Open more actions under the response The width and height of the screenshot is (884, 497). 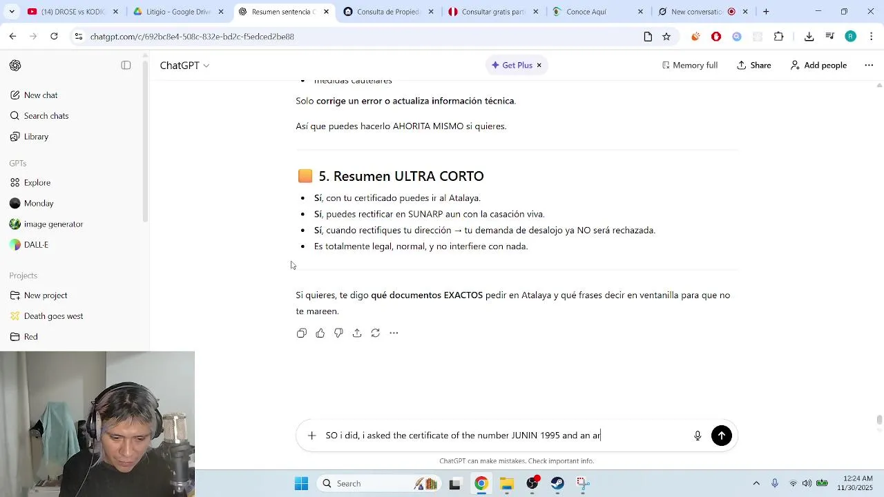tap(394, 333)
